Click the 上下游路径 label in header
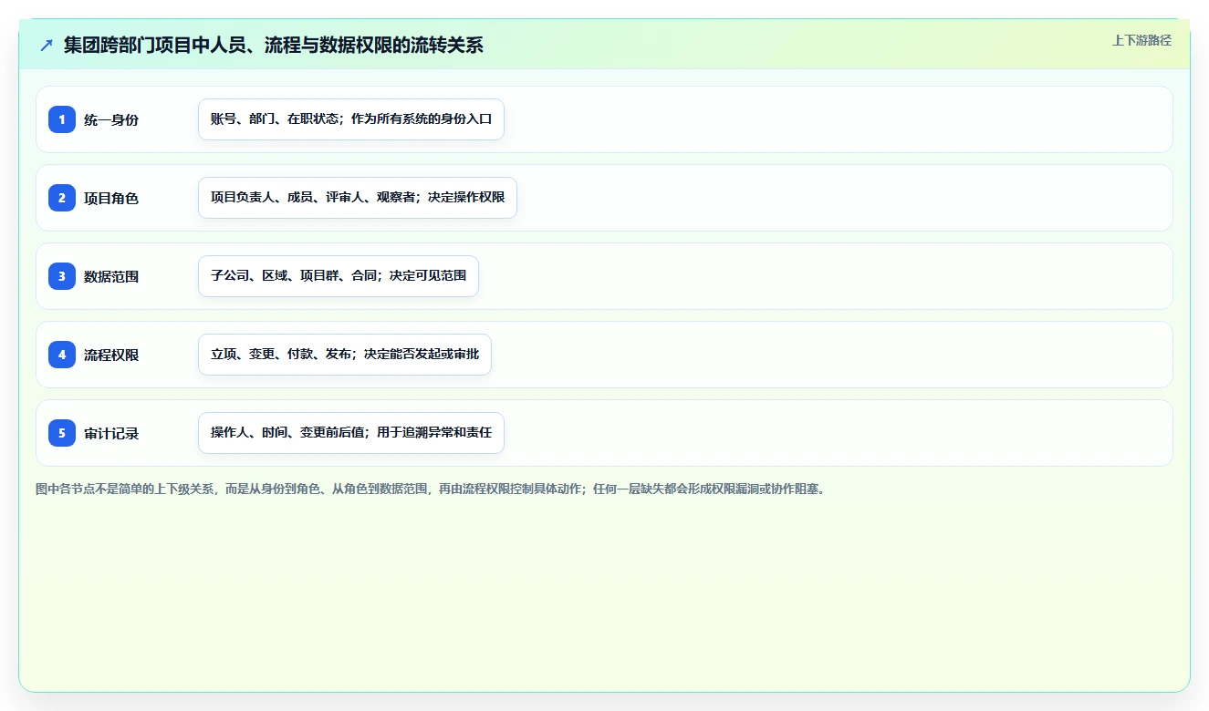Viewport: 1209px width, 711px height. coord(1141,40)
